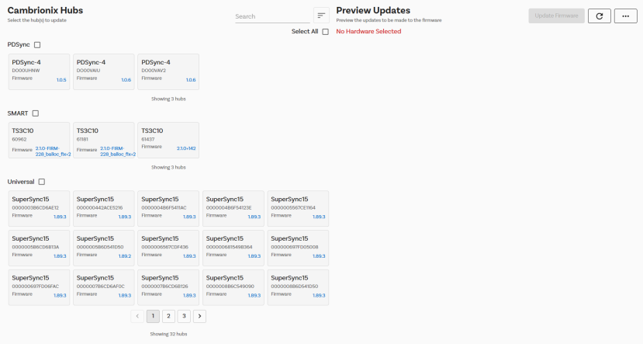643x344 pixels.
Task: Select TS3C10 hub 60962
Action: click(x=39, y=141)
